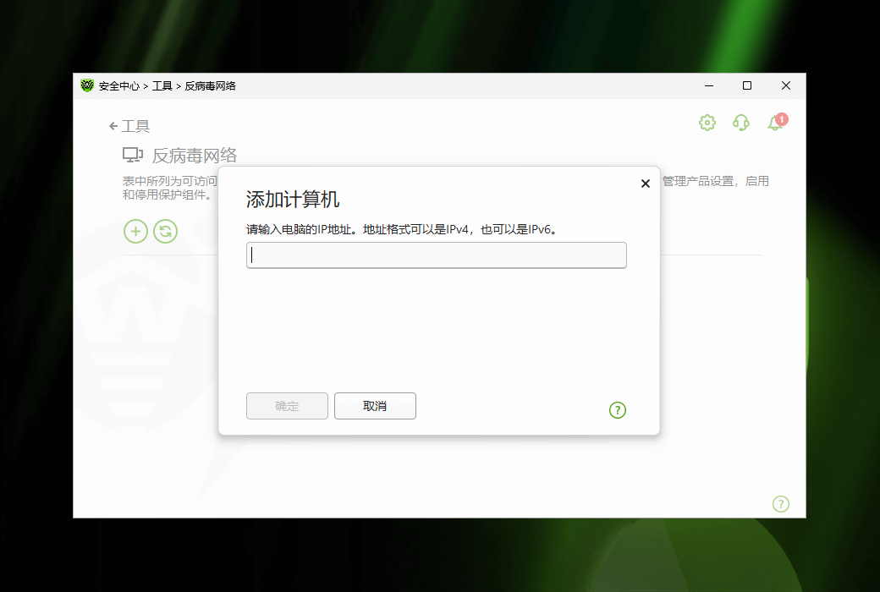This screenshot has width=880, height=592.
Task: Close the 添加计算机 dialog with X
Action: click(646, 184)
